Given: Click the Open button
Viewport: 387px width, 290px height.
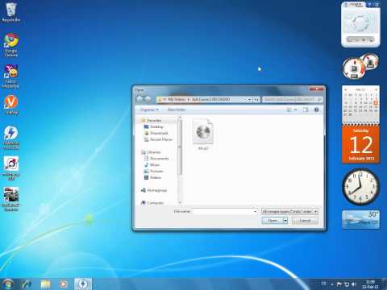Looking at the screenshot, I should [x=273, y=221].
